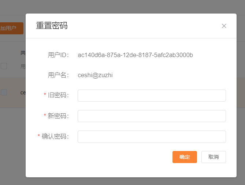Select the 确认密码 input field
245x185 pixels.
click(152, 137)
